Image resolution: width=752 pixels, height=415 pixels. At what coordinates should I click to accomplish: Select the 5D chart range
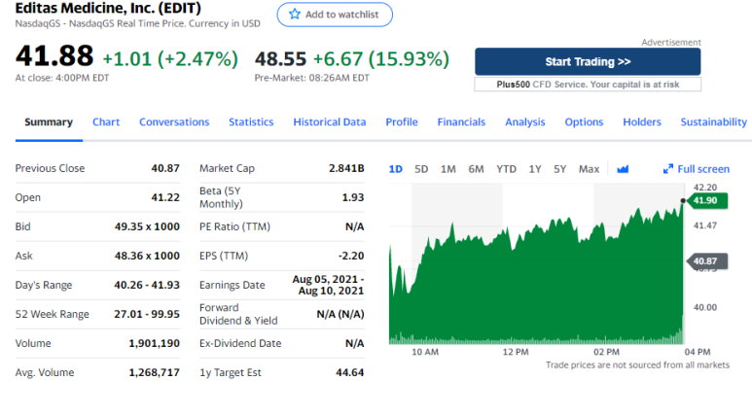[421, 169]
